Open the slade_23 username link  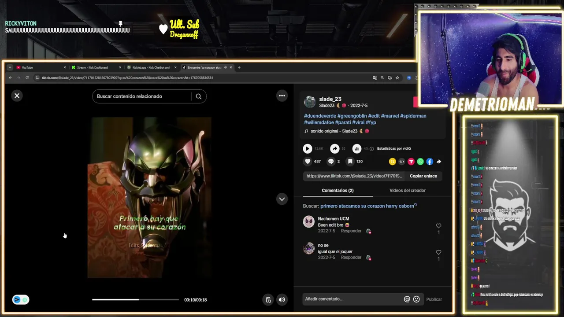click(x=330, y=99)
